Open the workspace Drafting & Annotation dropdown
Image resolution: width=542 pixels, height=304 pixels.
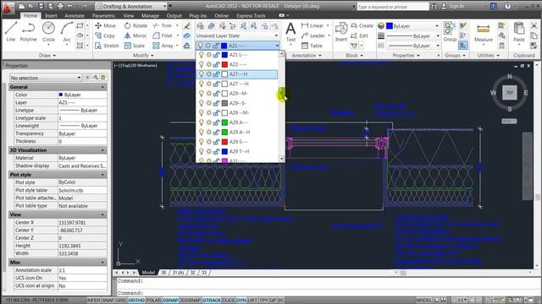pos(131,6)
